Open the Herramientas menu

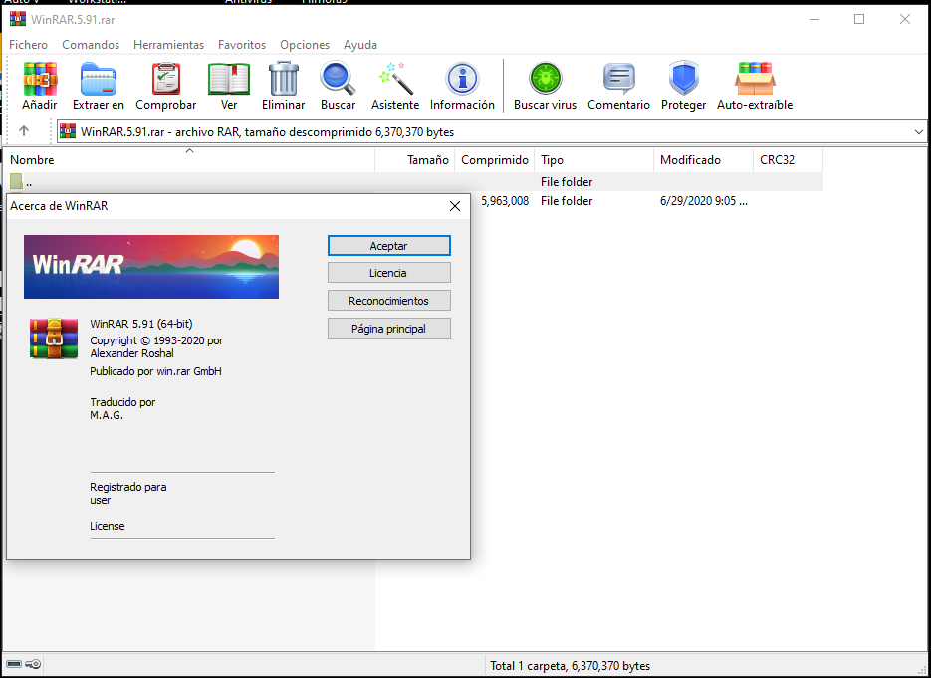point(168,45)
